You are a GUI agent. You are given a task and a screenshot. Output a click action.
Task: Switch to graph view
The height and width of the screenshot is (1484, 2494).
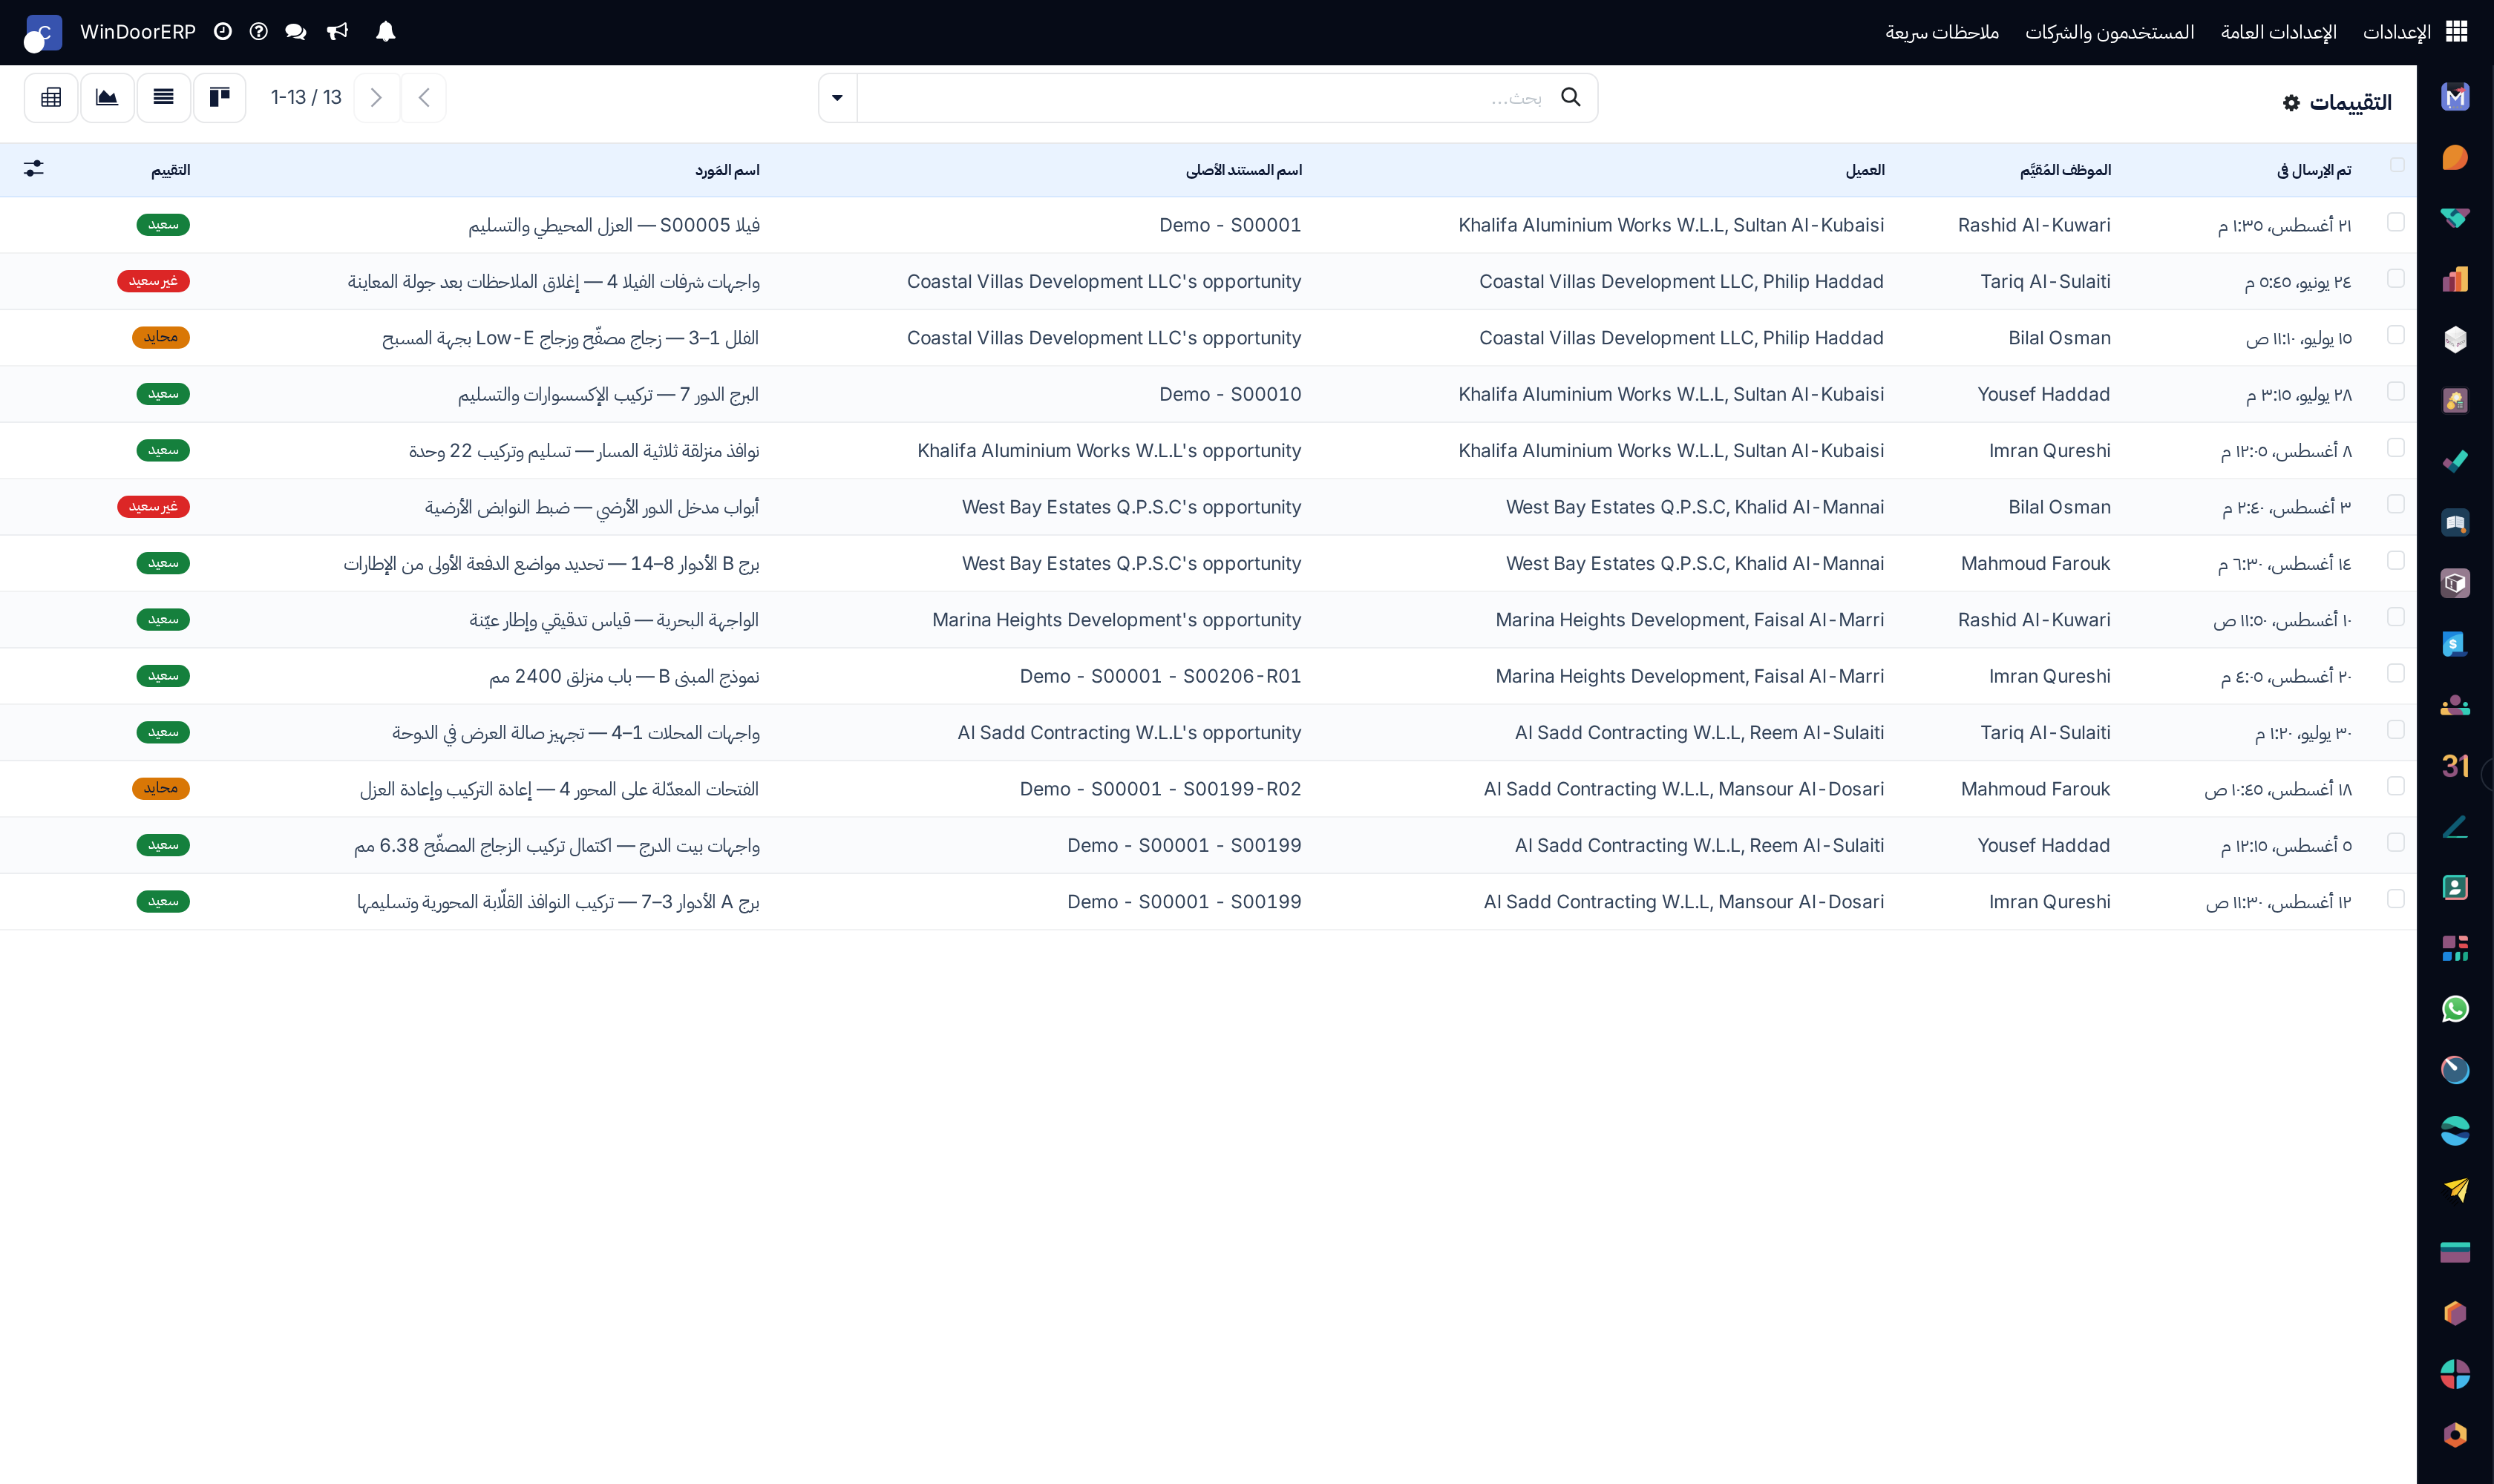pyautogui.click(x=107, y=97)
